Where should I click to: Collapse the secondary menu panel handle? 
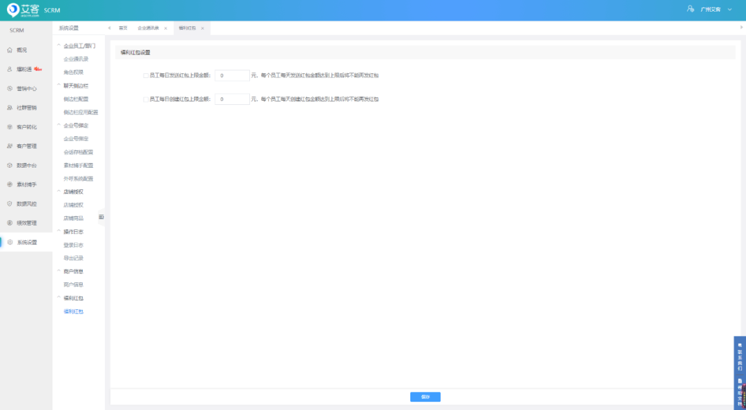[x=101, y=217]
